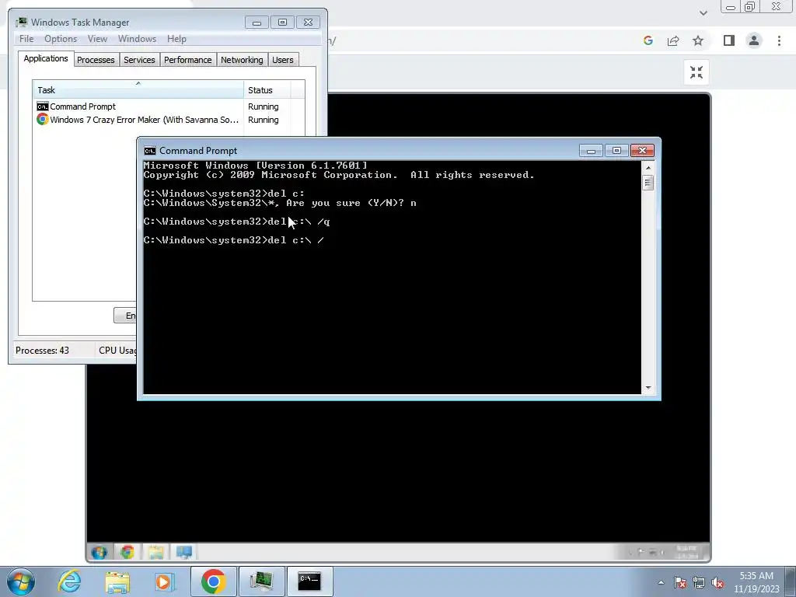
Task: Open View menu in Task Manager
Action: pyautogui.click(x=97, y=39)
